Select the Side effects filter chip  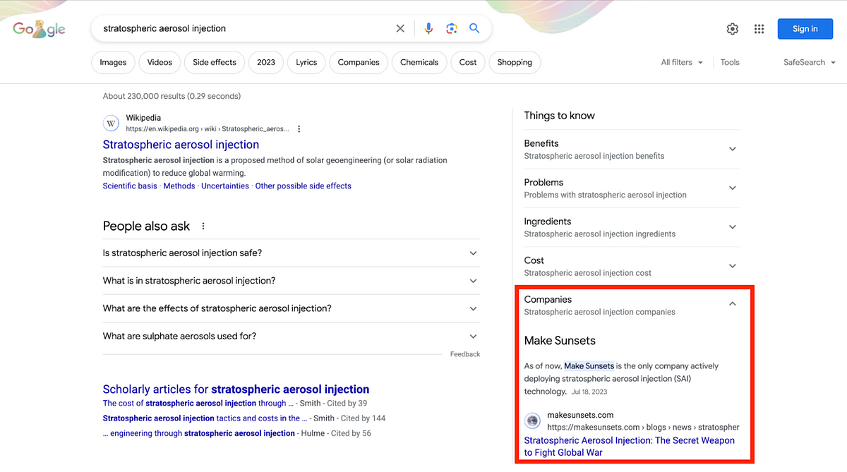pos(215,62)
